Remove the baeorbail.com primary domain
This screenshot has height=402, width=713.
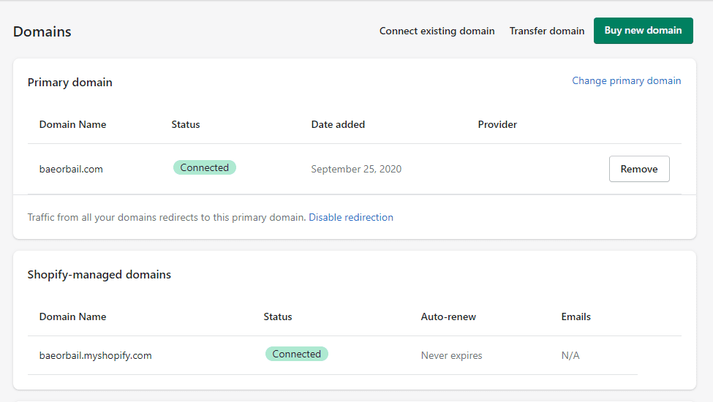(x=639, y=169)
